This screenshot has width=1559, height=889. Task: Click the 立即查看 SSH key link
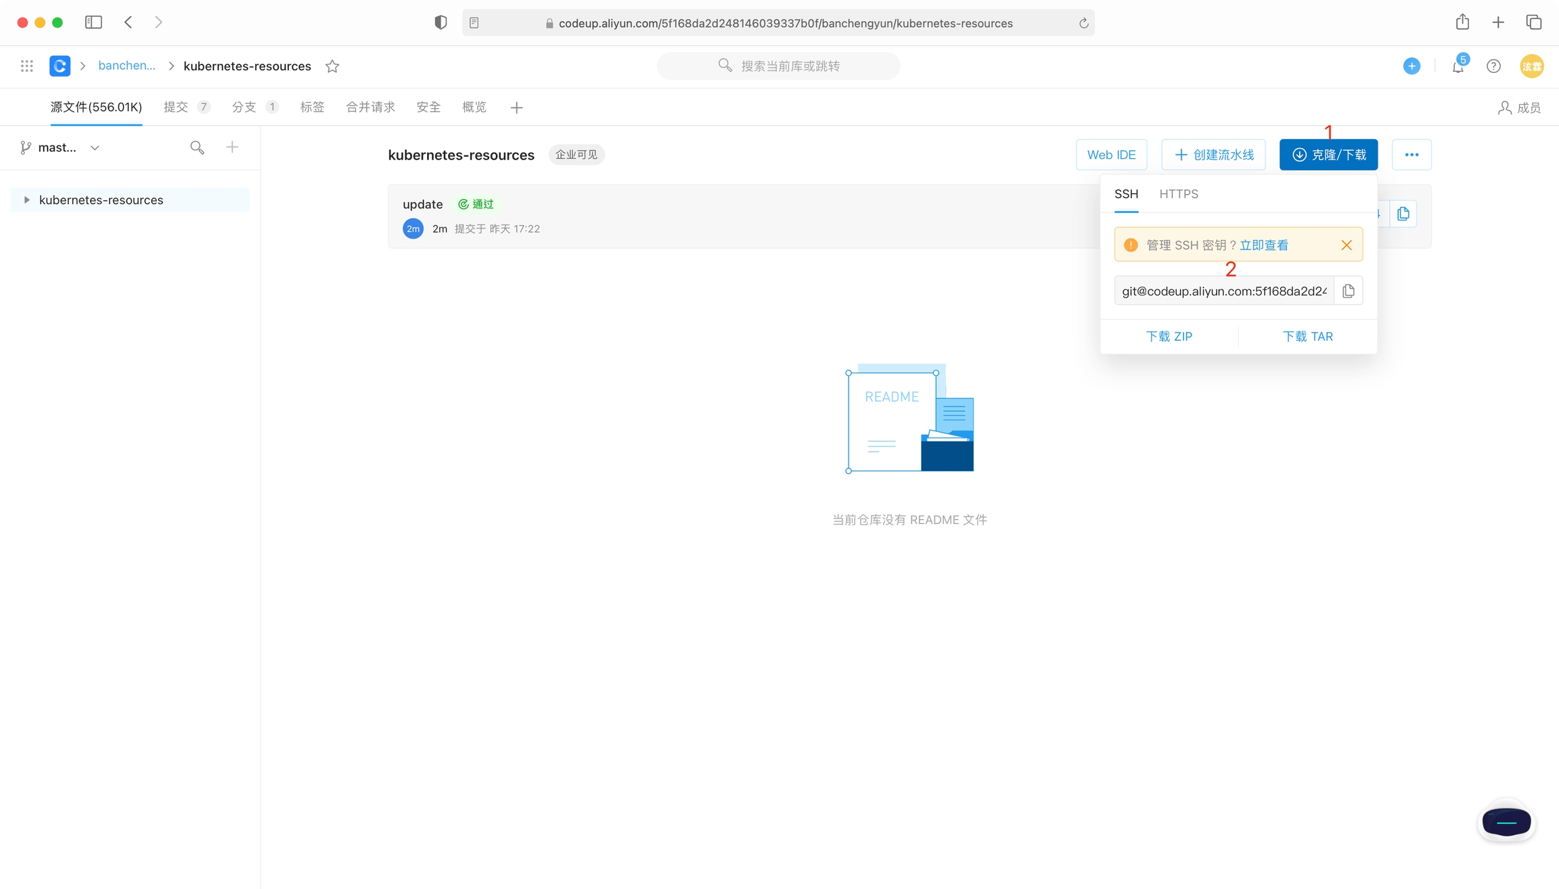(x=1263, y=245)
